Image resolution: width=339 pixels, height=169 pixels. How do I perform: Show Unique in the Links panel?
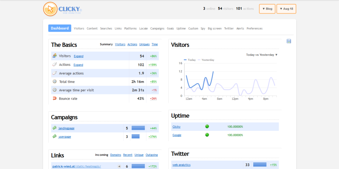pos(139,155)
